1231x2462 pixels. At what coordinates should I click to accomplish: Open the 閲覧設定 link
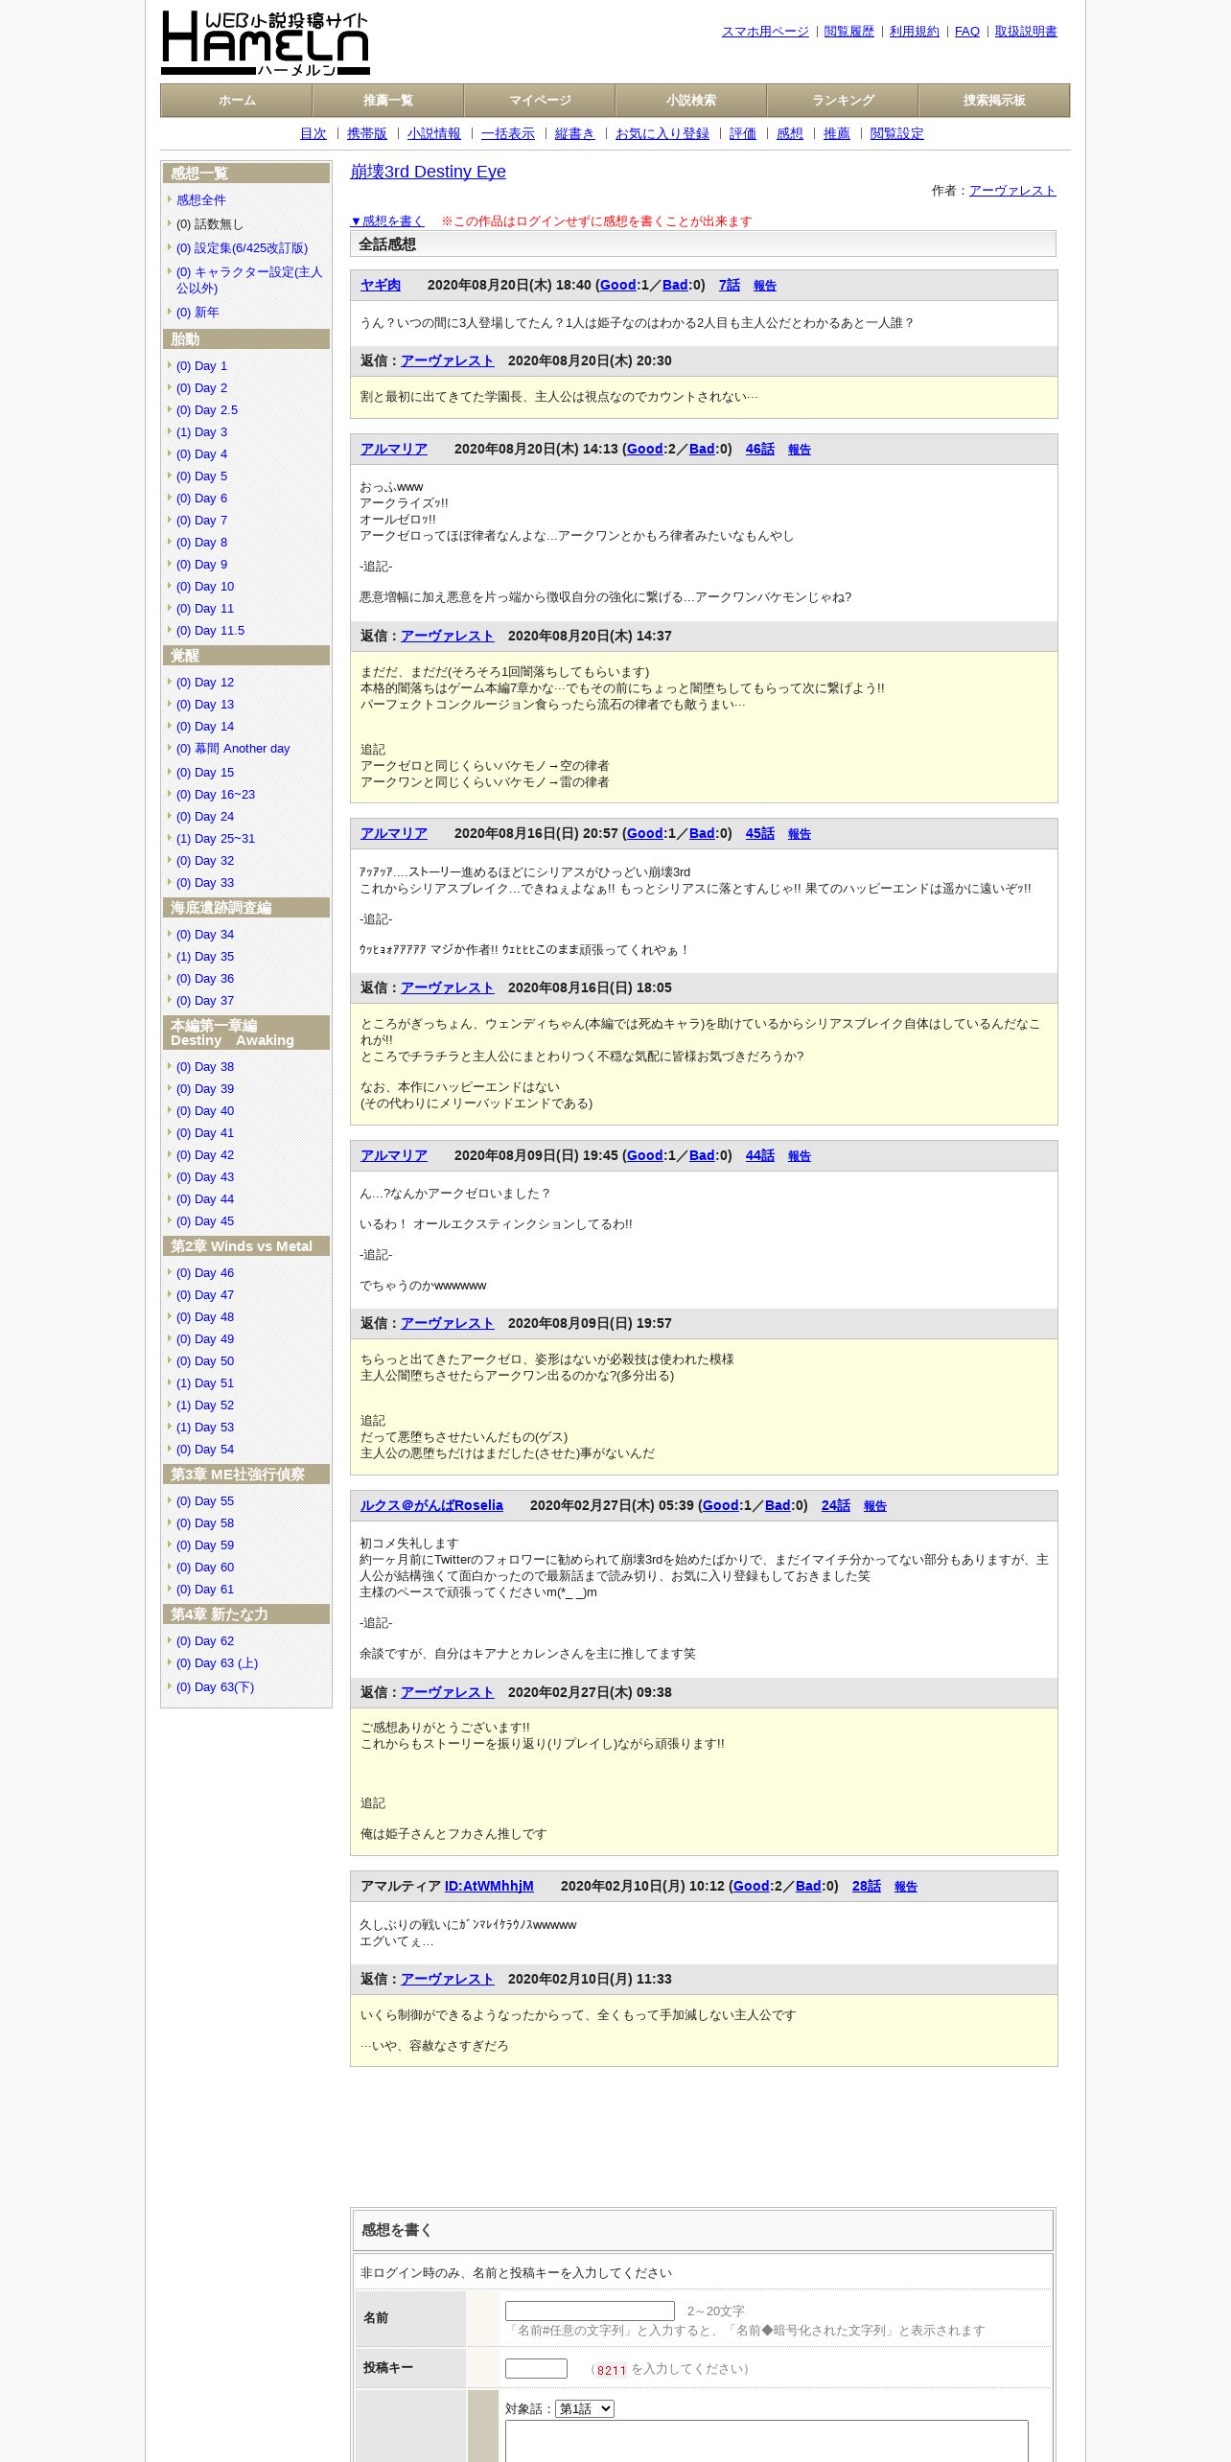tap(897, 134)
